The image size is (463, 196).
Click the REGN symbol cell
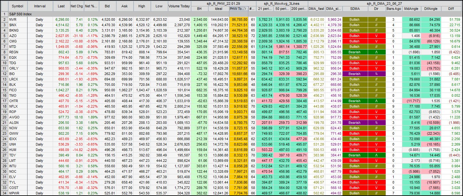coord(18,52)
